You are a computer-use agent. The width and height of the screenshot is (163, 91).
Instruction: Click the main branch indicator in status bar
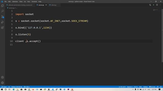pos(4,87)
